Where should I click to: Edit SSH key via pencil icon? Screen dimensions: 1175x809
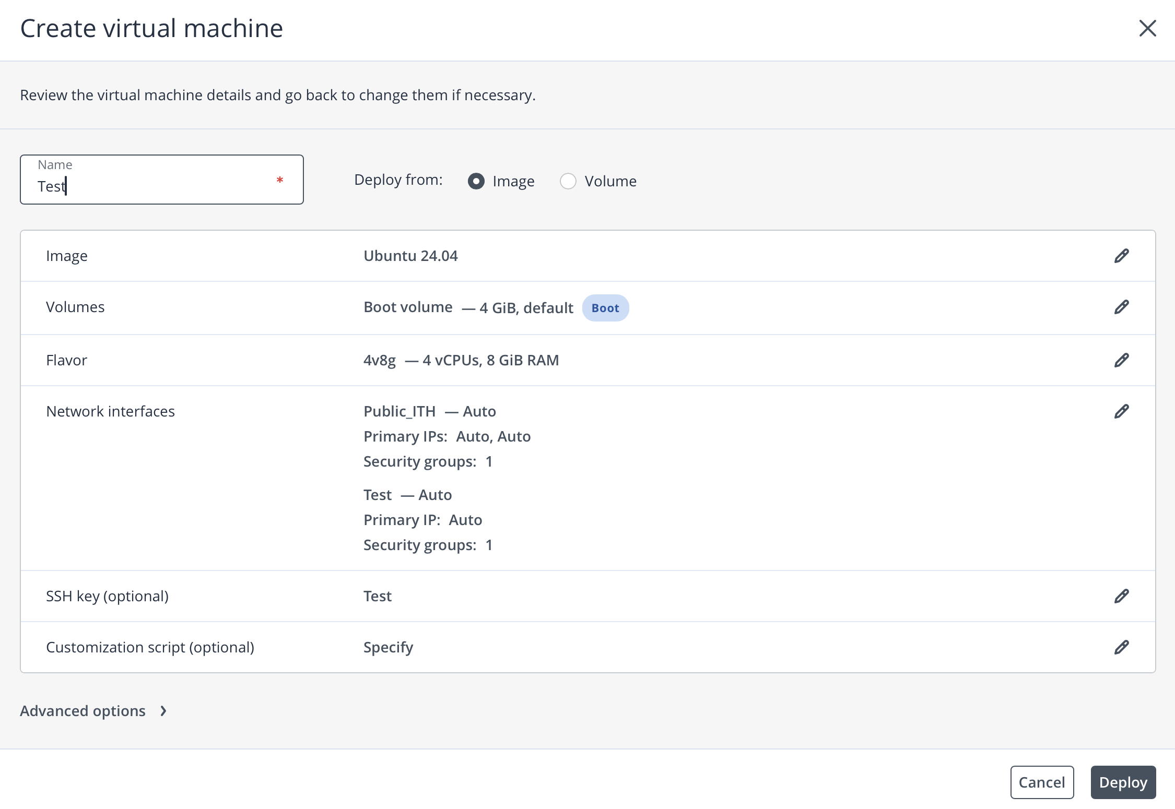[1121, 596]
